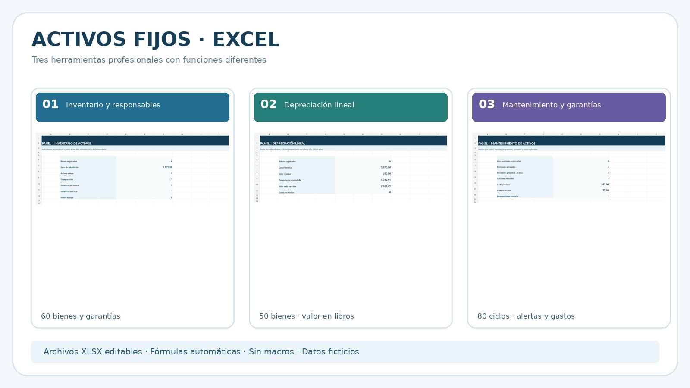Click 'Garantías por vencer' in the inventory preview
Image resolution: width=690 pixels, height=388 pixels.
pos(70,185)
